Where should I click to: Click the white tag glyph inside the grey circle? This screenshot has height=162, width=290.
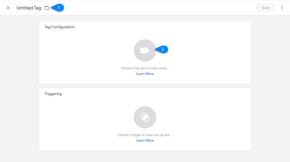[144, 51]
